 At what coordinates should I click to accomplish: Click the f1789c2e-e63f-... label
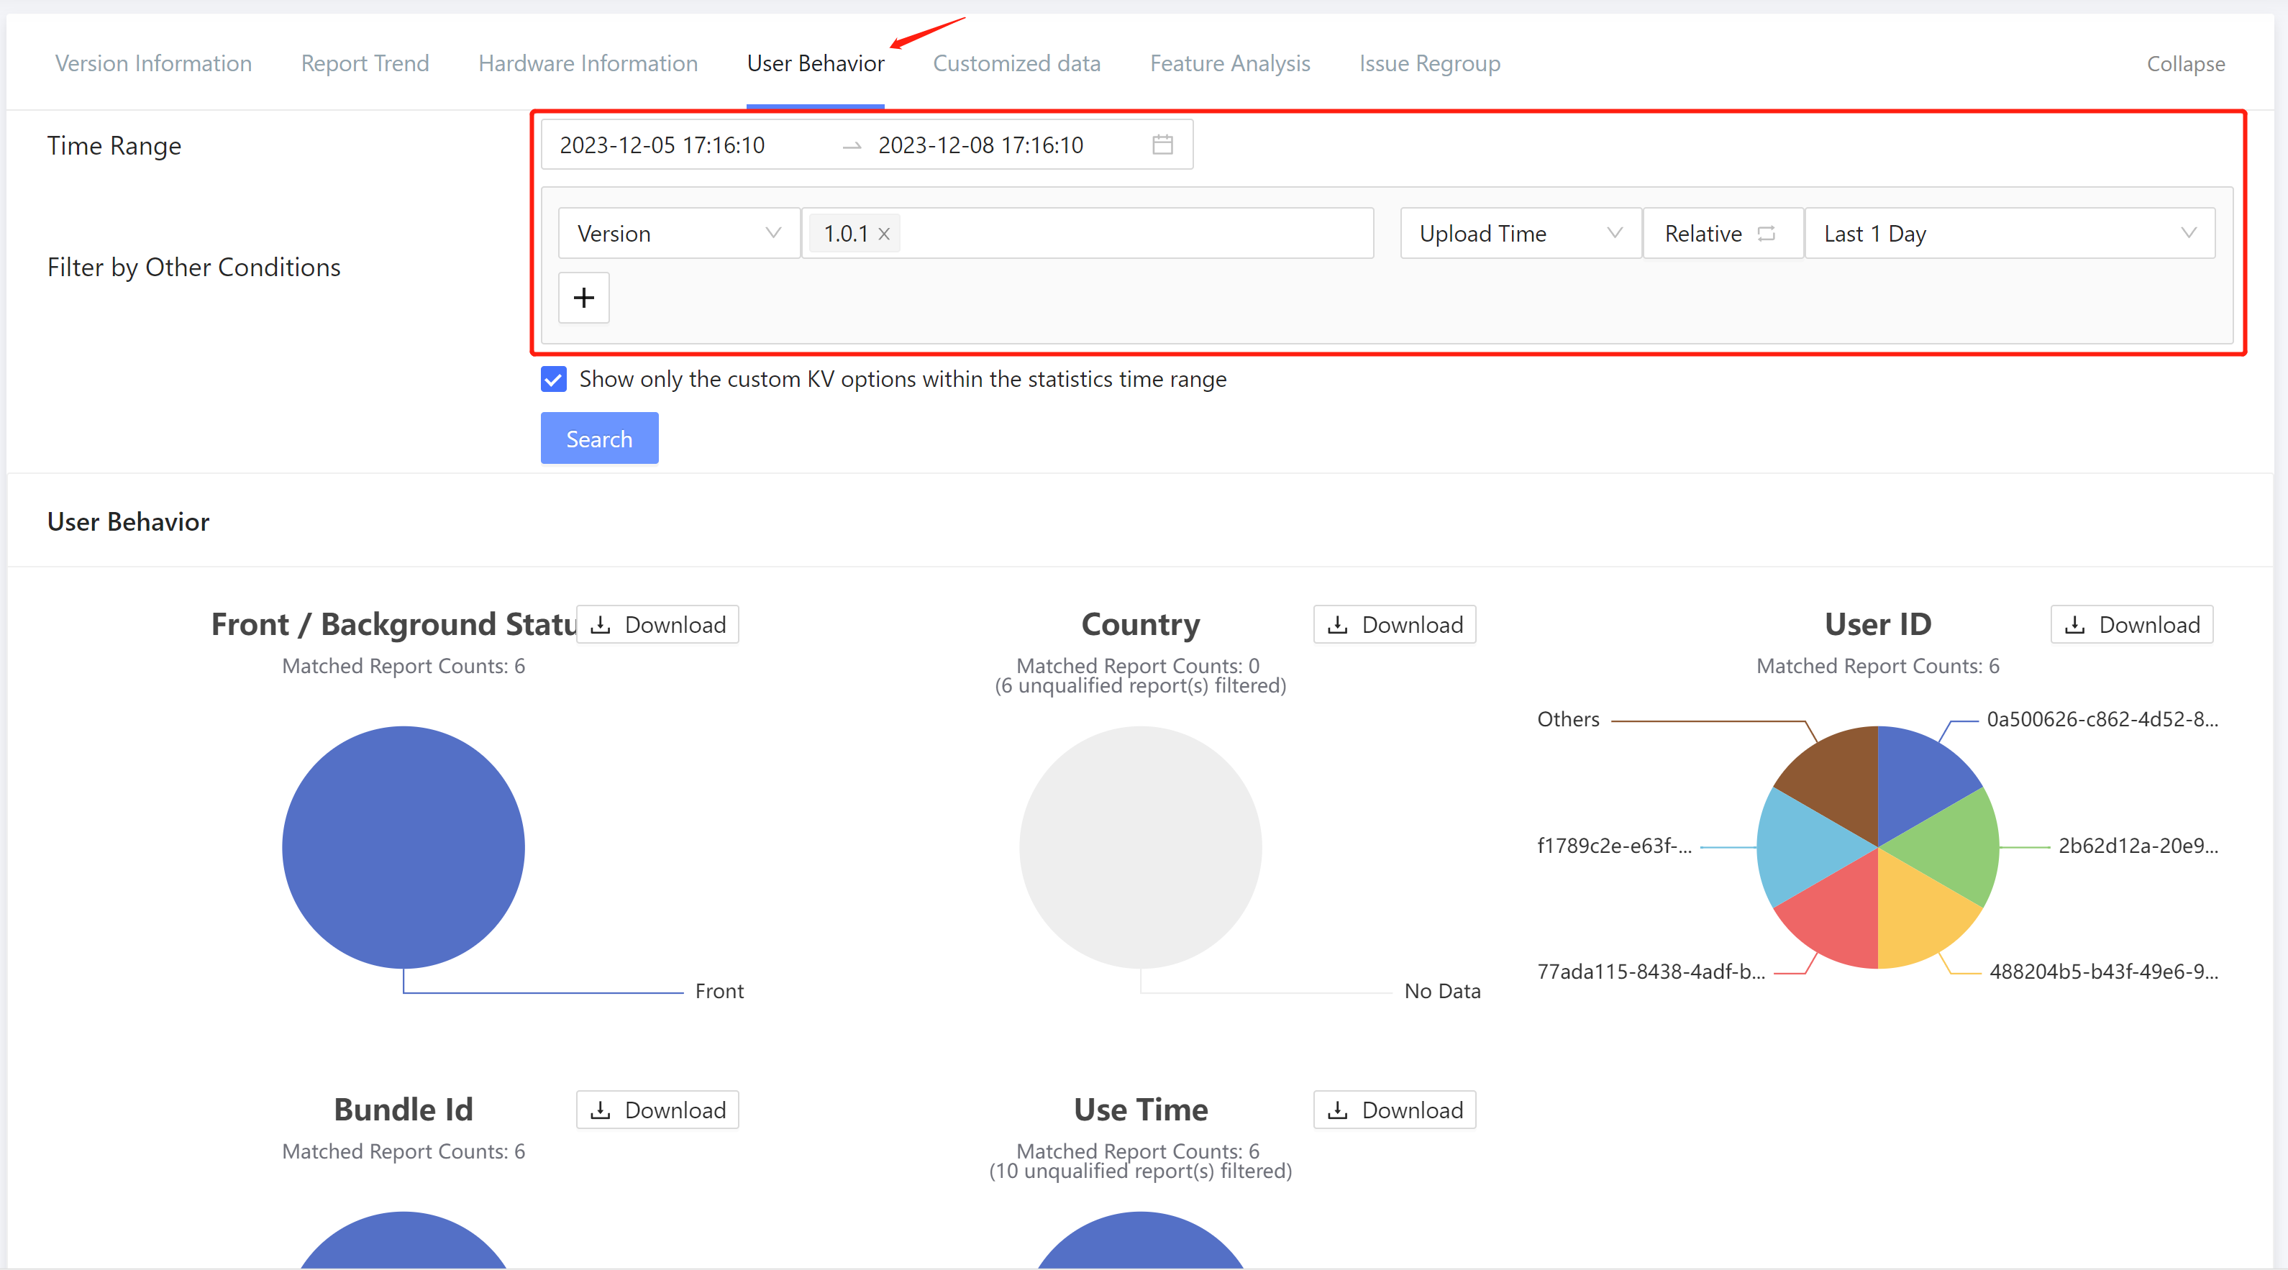pyautogui.click(x=1615, y=846)
